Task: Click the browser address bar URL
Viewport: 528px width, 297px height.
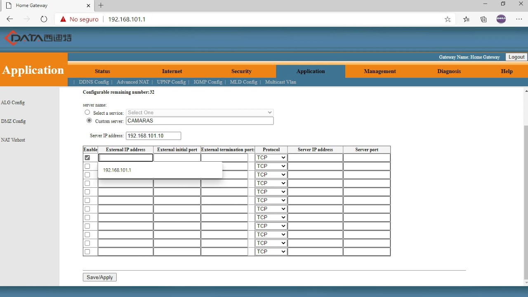Action: point(127,19)
